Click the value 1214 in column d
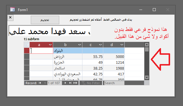This screenshot has height=106, width=183. click(120, 62)
